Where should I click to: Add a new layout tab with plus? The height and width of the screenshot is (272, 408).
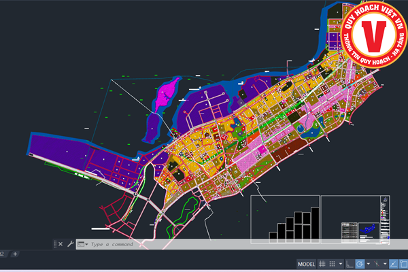[x=15, y=254]
